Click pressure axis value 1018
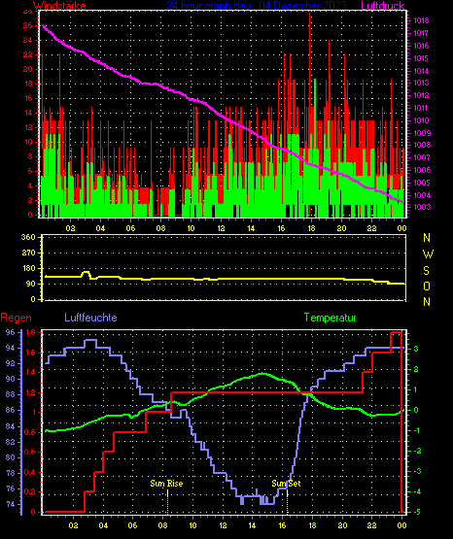The image size is (453, 539). click(x=421, y=20)
